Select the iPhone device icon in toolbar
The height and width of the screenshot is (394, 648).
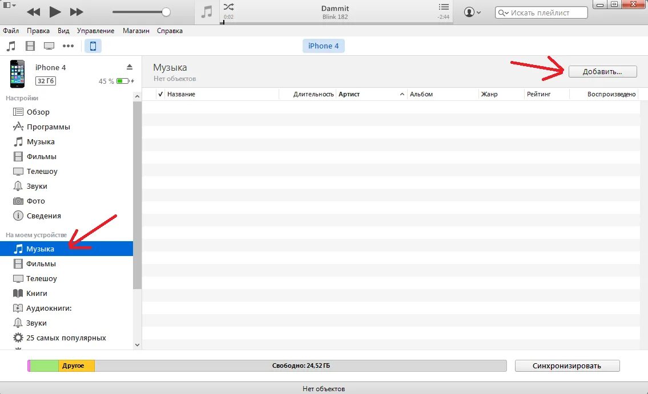pyautogui.click(x=93, y=46)
